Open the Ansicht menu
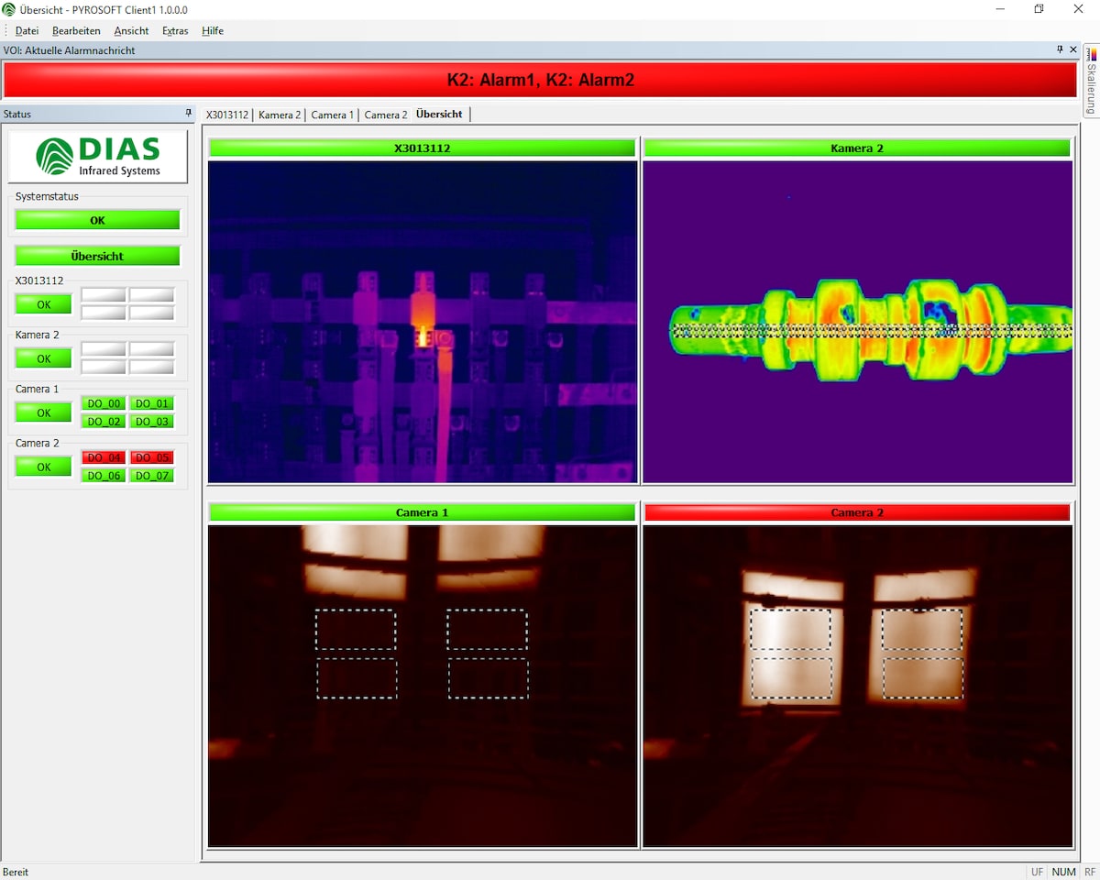 point(131,30)
